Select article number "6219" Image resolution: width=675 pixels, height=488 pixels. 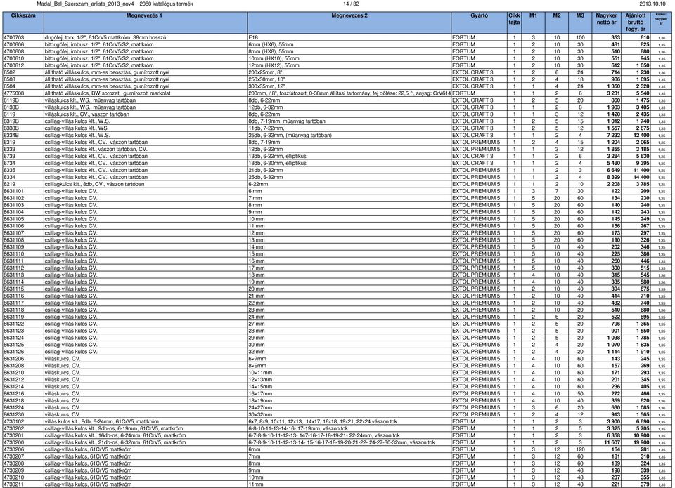9,184
